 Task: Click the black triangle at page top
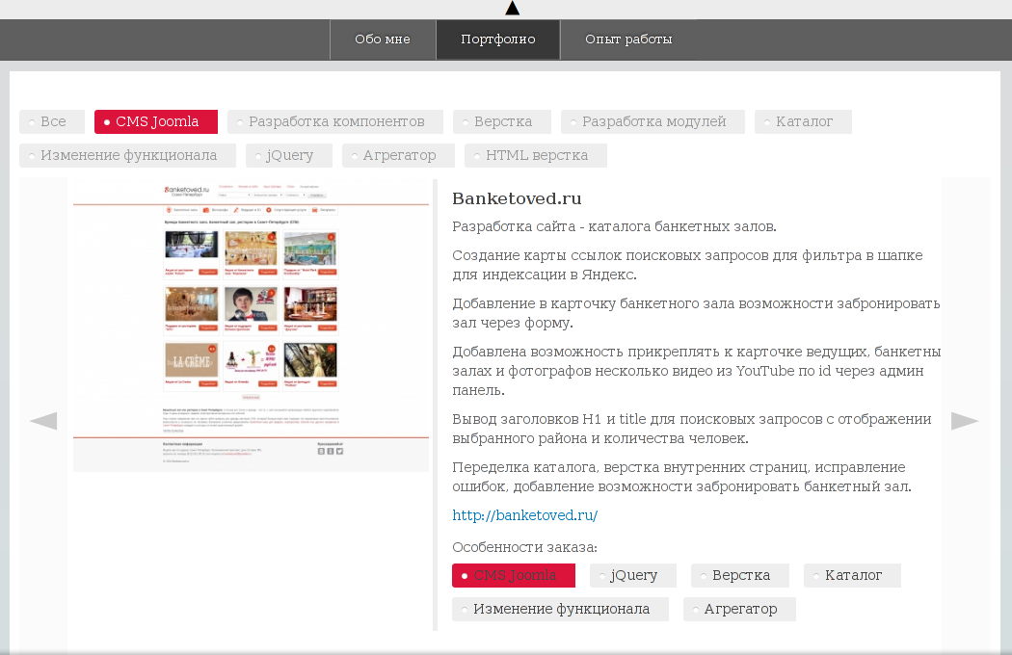click(513, 9)
